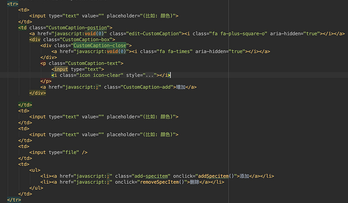This screenshot has width=348, height=203.
Task: Place cursor on CustomCaption-postion class name
Action: [78, 27]
